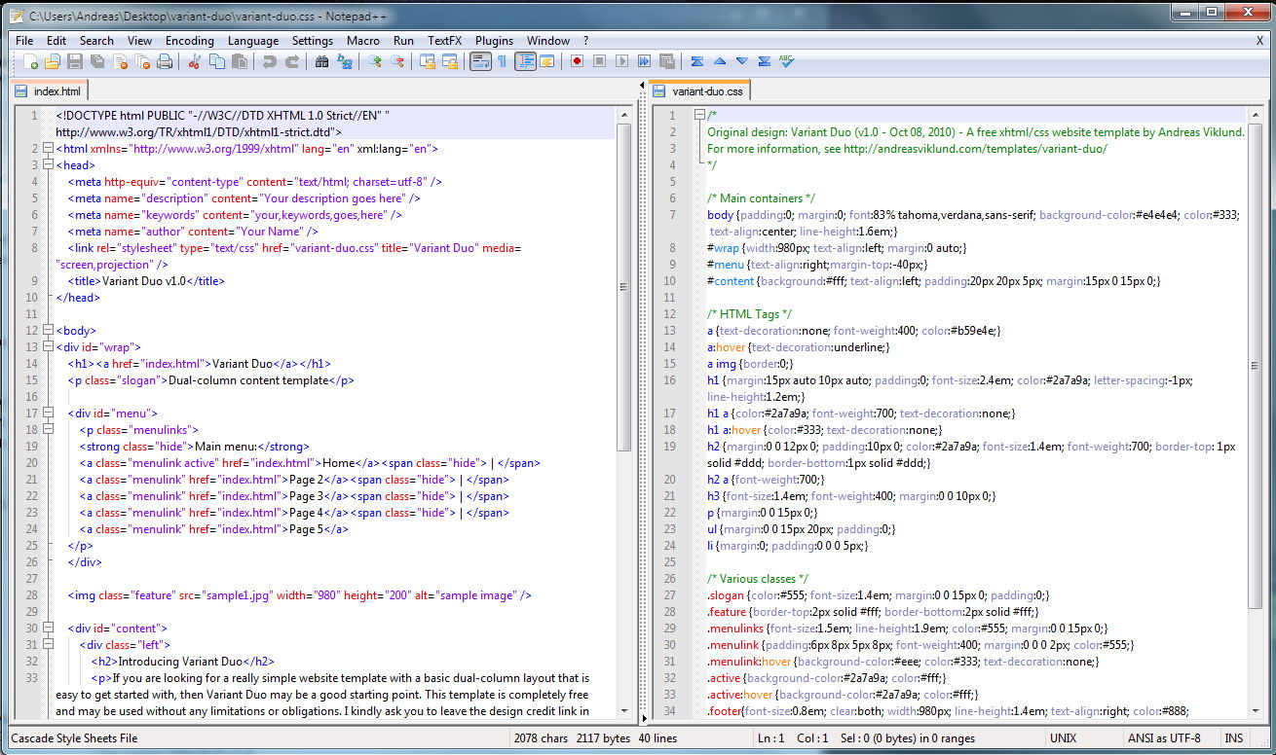Collapse the menu div fold at line 17
Screen dimensions: 1276x755
[48, 413]
